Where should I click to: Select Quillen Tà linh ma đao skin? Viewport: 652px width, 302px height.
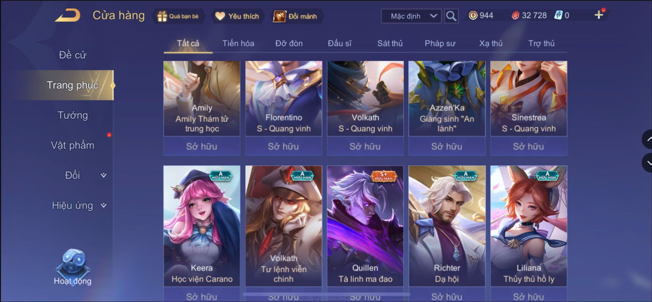(365, 226)
